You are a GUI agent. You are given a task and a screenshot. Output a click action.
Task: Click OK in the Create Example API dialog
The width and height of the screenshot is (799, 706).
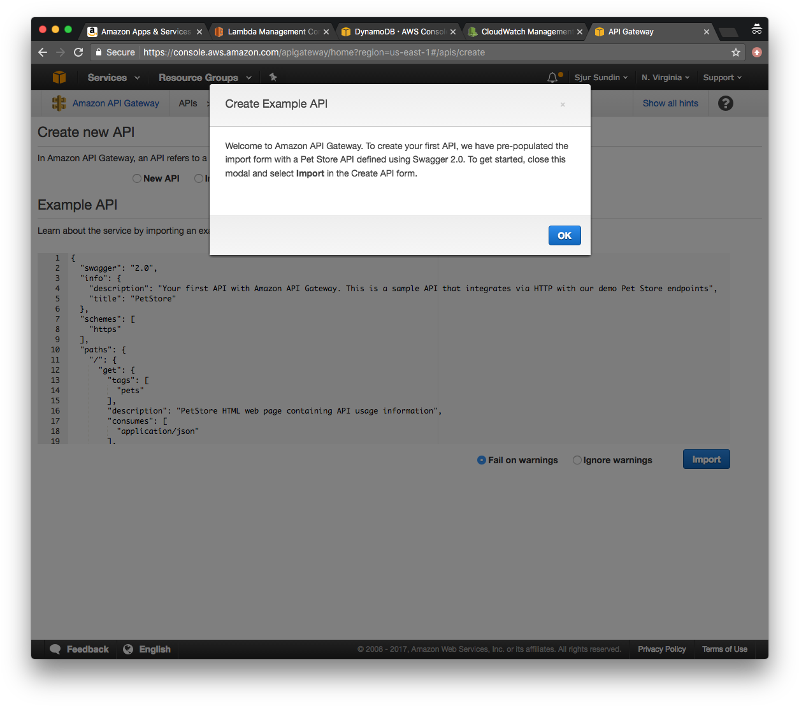pyautogui.click(x=564, y=235)
